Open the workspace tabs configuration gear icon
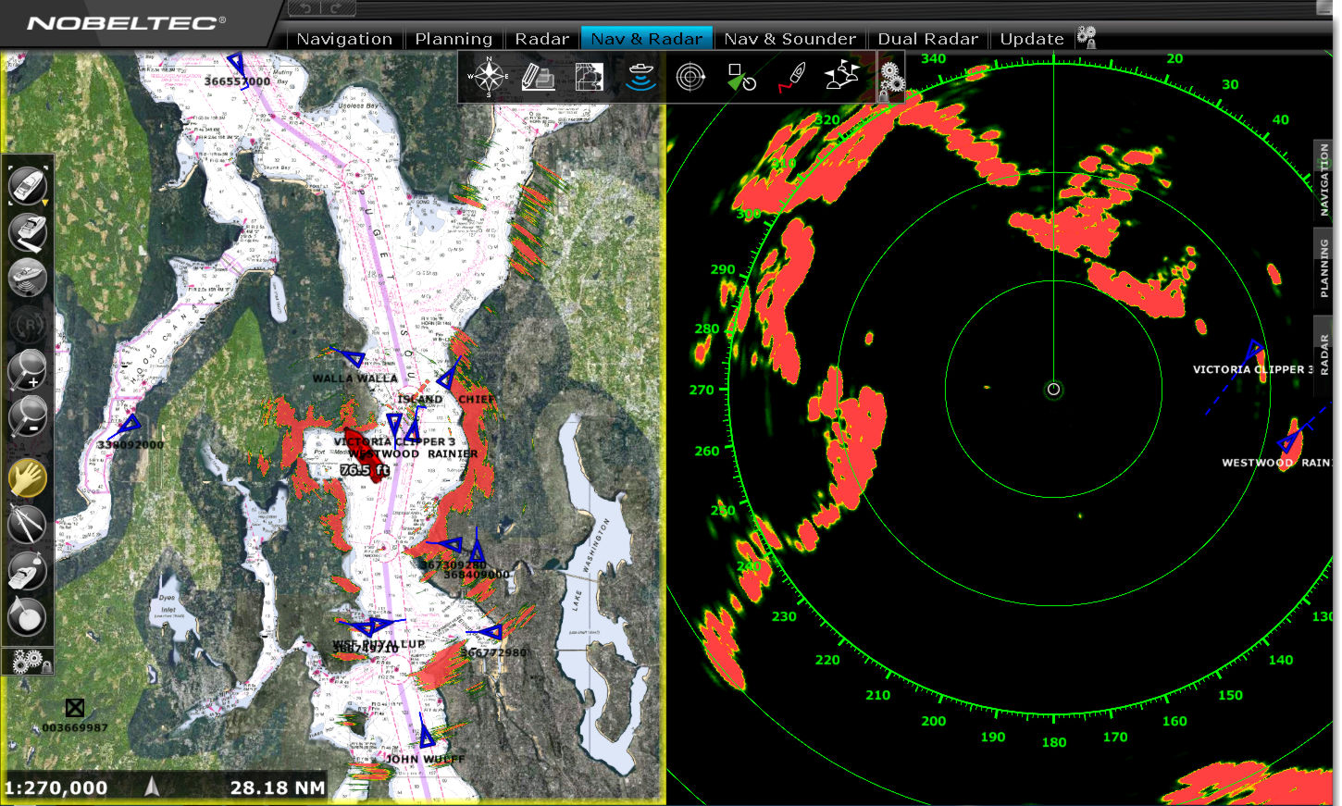 coord(1087,38)
